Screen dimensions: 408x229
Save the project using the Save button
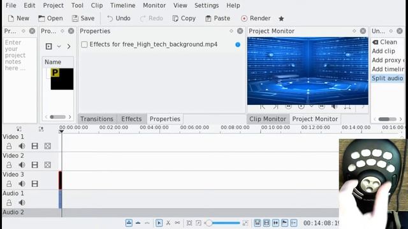coord(84,18)
